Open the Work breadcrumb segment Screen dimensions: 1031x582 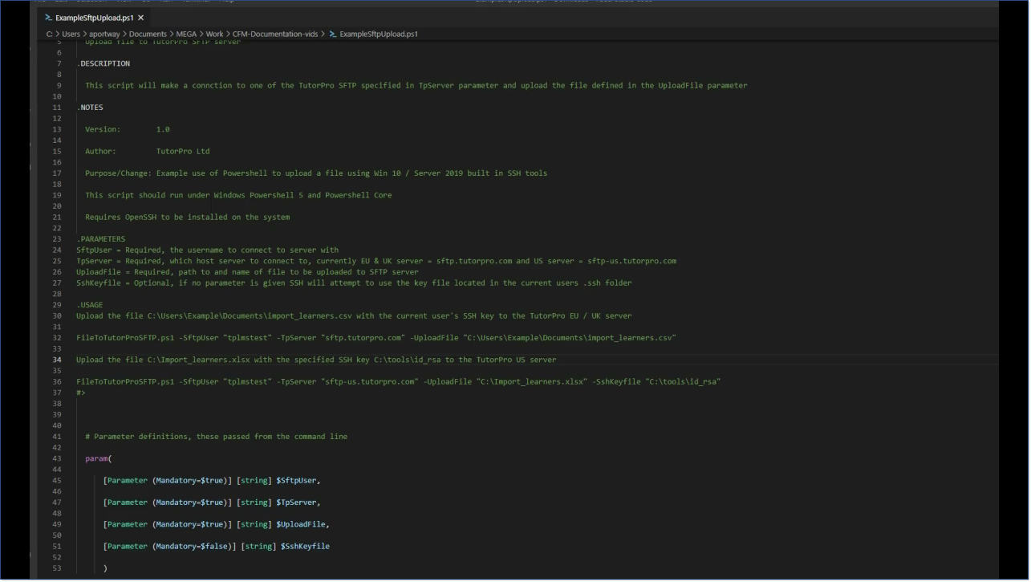[x=214, y=34]
